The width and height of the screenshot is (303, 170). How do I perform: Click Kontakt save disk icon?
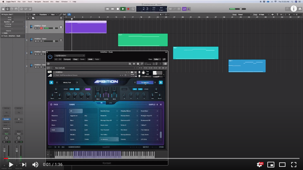pos(130,64)
